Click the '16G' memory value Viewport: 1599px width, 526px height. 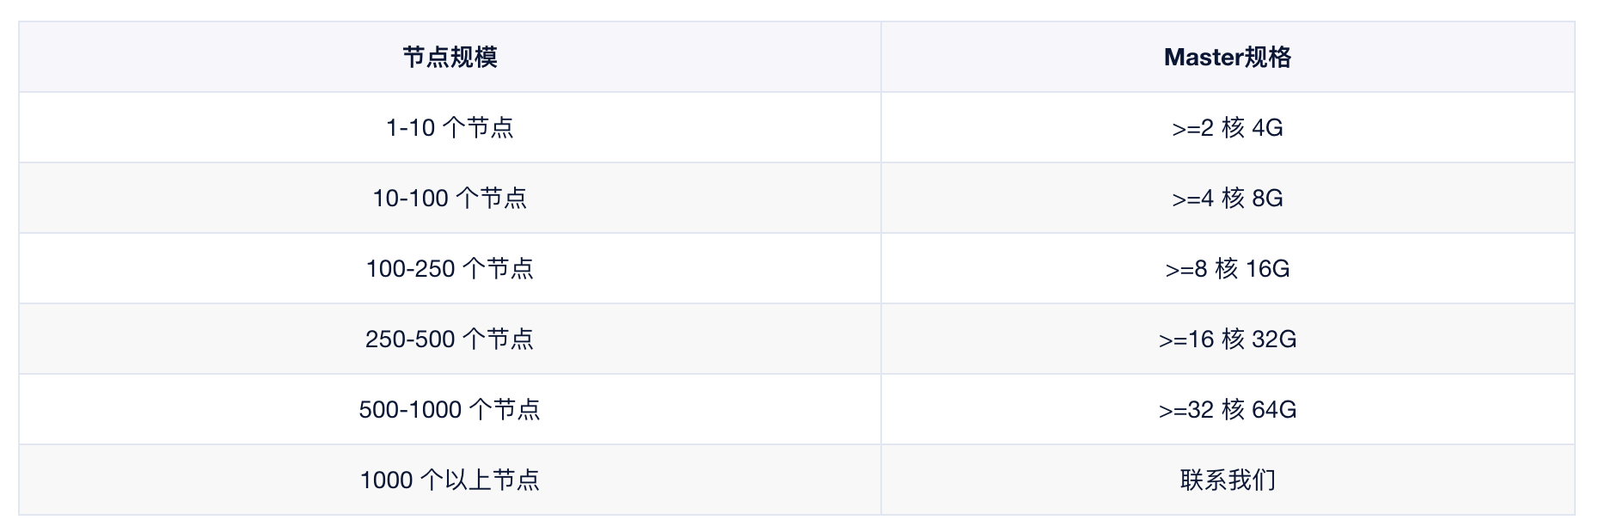tap(1267, 269)
